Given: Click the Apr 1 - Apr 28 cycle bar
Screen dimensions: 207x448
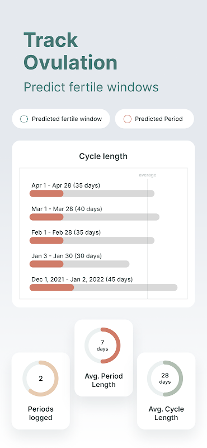Looking at the screenshot, I should tap(92, 193).
